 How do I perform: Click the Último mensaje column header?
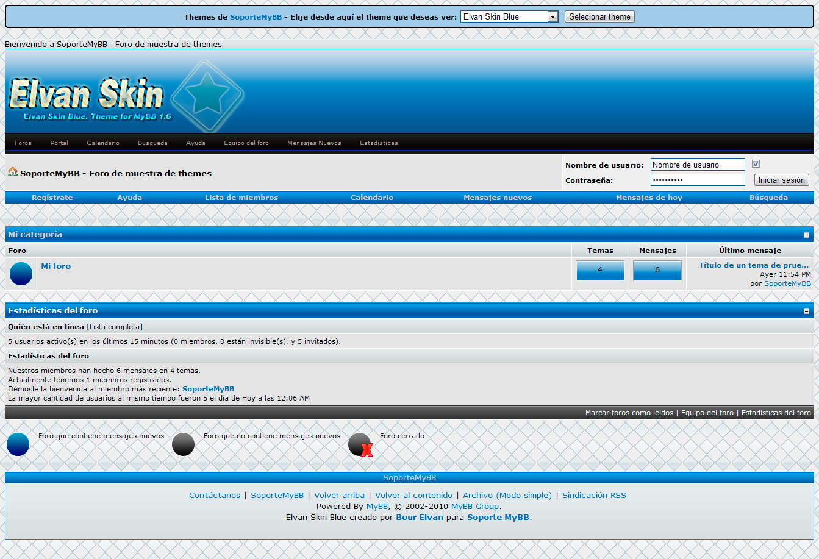point(749,251)
